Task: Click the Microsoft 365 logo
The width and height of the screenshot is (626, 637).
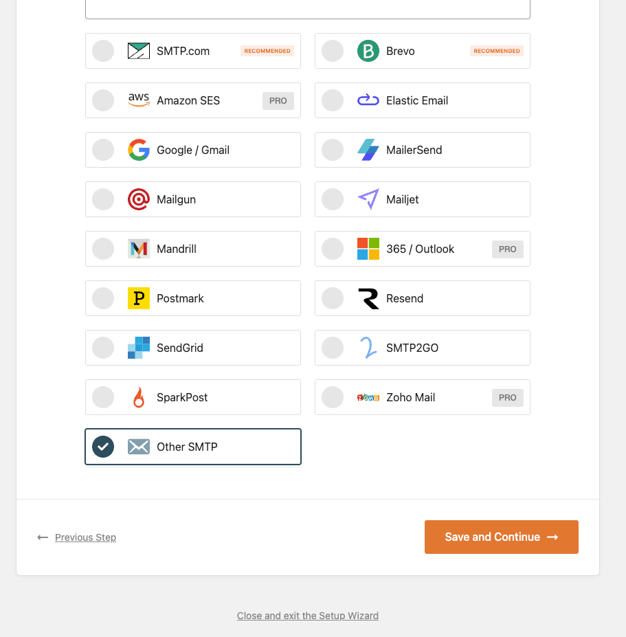Action: point(368,249)
